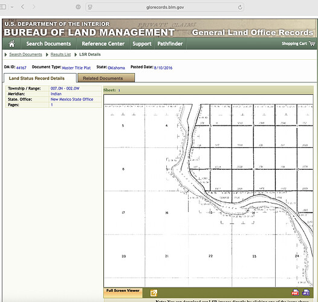Click the General Land Office Records banner title

point(253,33)
